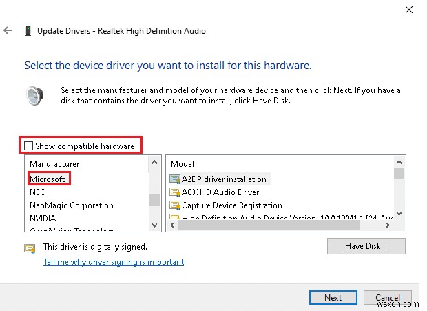Click the Model column header
Screen dimensions: 427x311
pyautogui.click(x=183, y=164)
